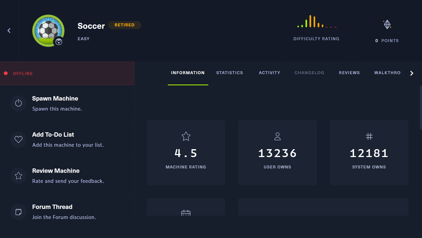The width and height of the screenshot is (422, 238).
Task: Click the user icon above User Owns count
Action: pyautogui.click(x=277, y=136)
